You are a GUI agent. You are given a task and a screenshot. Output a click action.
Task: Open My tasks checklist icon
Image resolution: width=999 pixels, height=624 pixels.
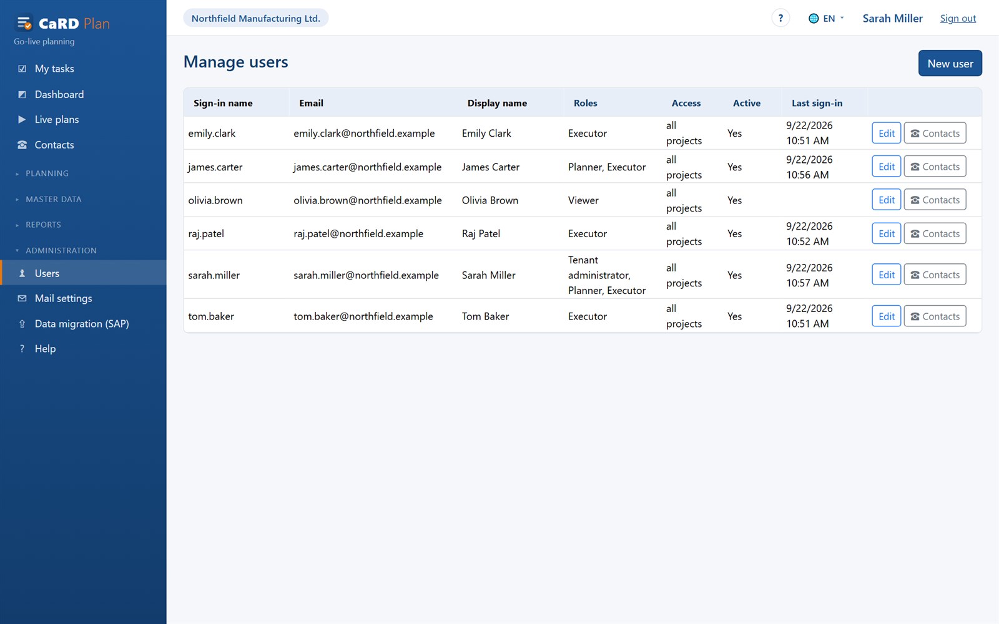(22, 69)
